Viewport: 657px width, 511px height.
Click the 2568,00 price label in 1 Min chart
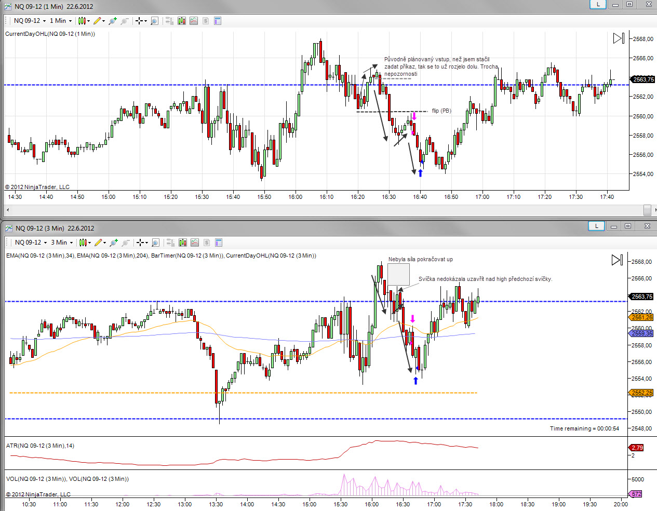click(643, 39)
